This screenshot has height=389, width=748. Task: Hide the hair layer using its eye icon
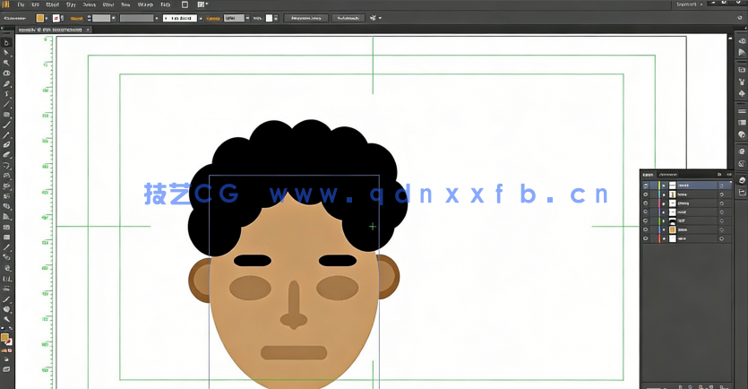[646, 220]
